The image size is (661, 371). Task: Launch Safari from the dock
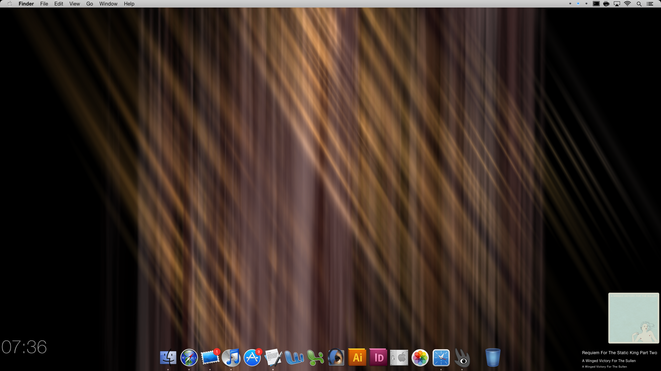point(189,358)
